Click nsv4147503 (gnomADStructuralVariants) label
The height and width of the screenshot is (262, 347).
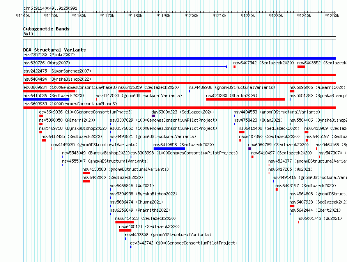click(x=139, y=96)
